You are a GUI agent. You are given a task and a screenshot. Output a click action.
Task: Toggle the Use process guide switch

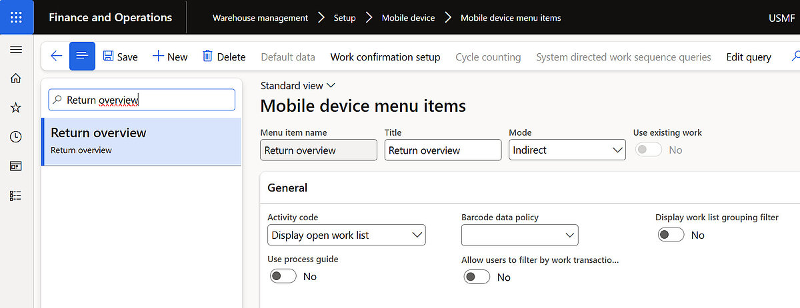(283, 276)
